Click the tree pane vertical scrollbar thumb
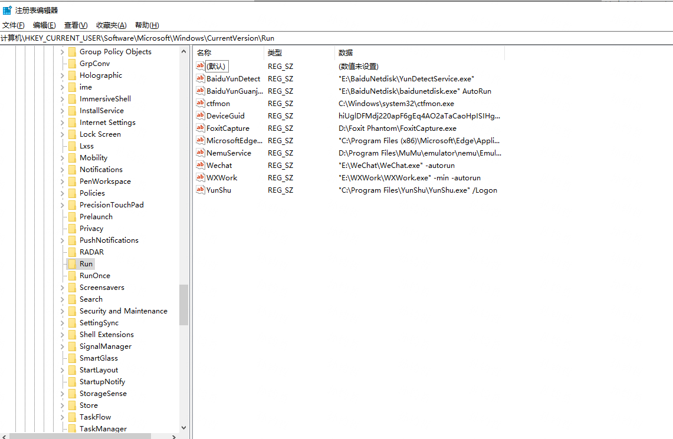The width and height of the screenshot is (673, 439). click(183, 305)
